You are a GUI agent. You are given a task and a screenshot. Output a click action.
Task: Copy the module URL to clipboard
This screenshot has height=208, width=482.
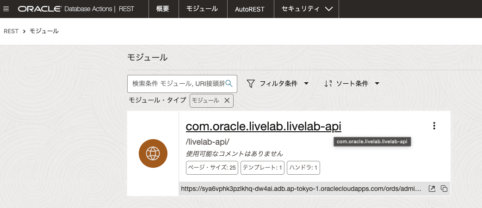(444, 189)
